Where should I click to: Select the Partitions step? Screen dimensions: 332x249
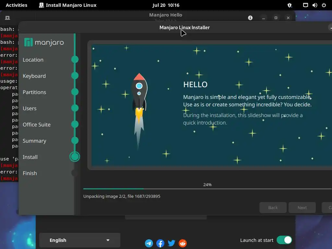(x=34, y=92)
